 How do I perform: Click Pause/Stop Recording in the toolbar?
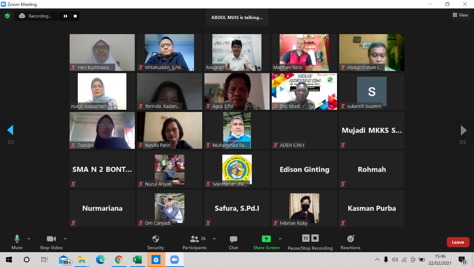click(x=310, y=242)
